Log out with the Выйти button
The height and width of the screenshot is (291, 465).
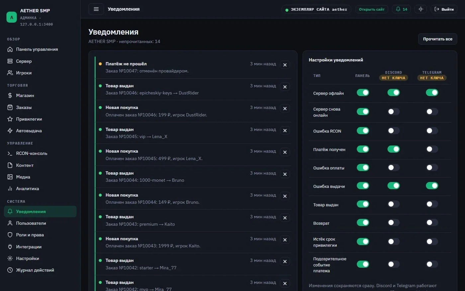pyautogui.click(x=444, y=9)
